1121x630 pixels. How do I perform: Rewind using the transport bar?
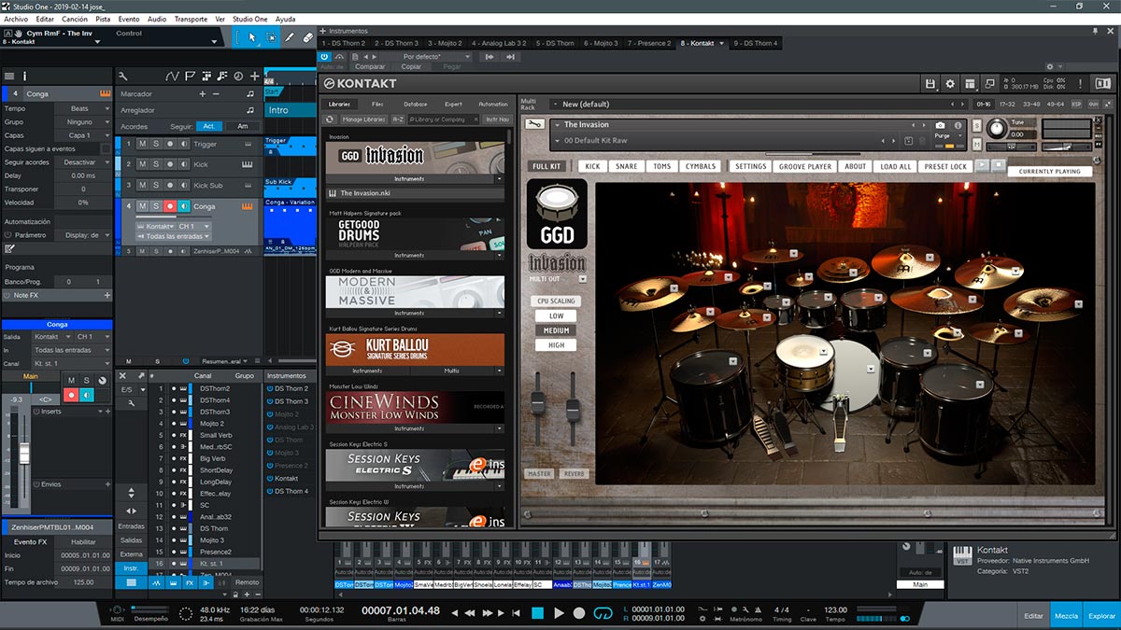[470, 613]
